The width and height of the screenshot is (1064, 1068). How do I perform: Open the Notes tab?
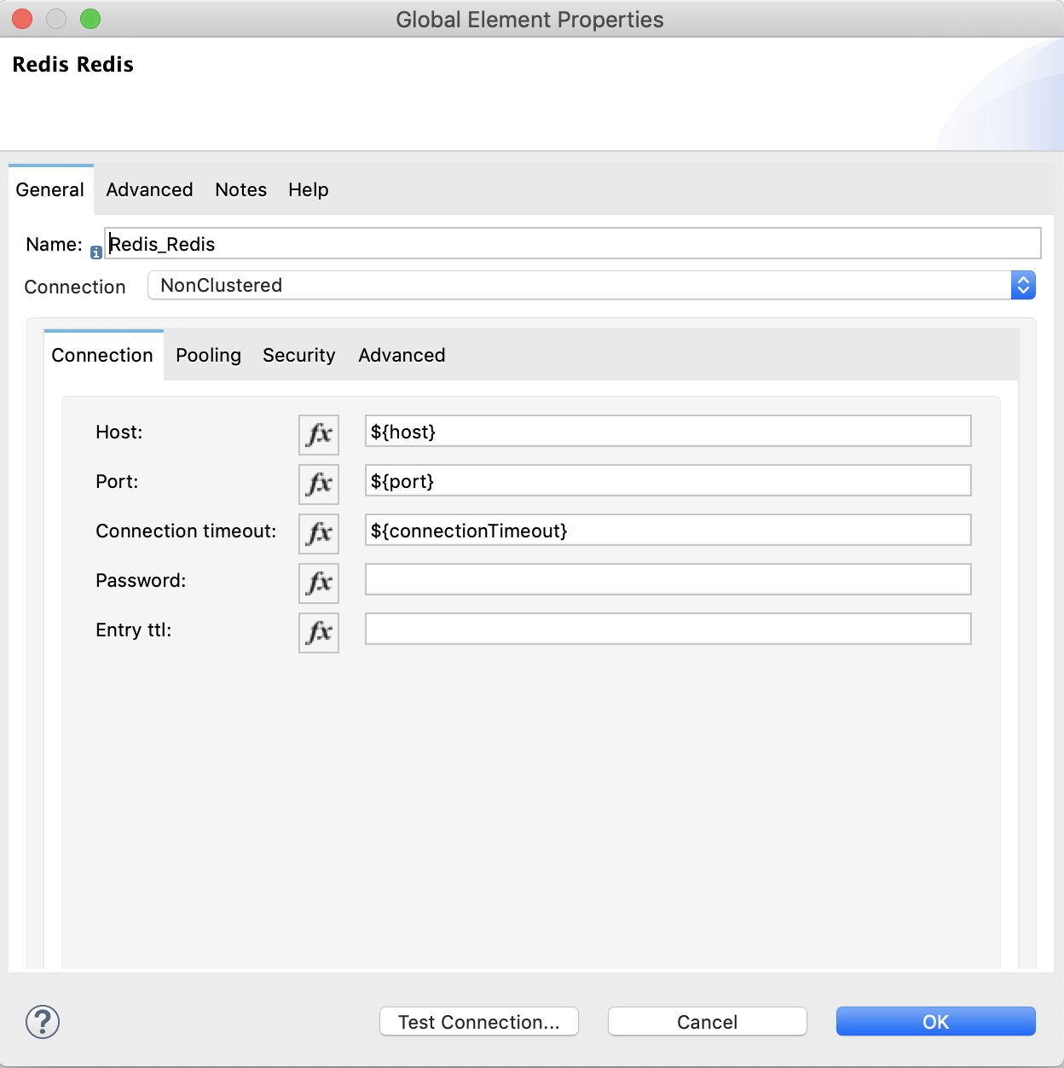pos(240,189)
